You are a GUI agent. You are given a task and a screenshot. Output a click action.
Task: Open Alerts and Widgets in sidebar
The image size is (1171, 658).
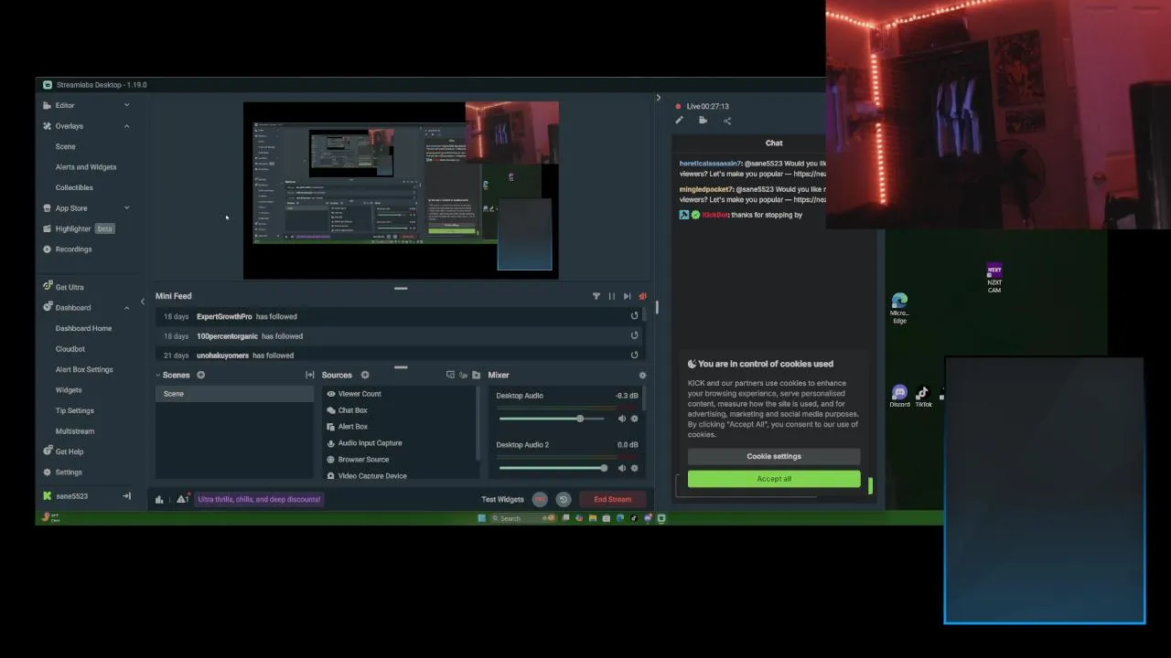pyautogui.click(x=86, y=167)
